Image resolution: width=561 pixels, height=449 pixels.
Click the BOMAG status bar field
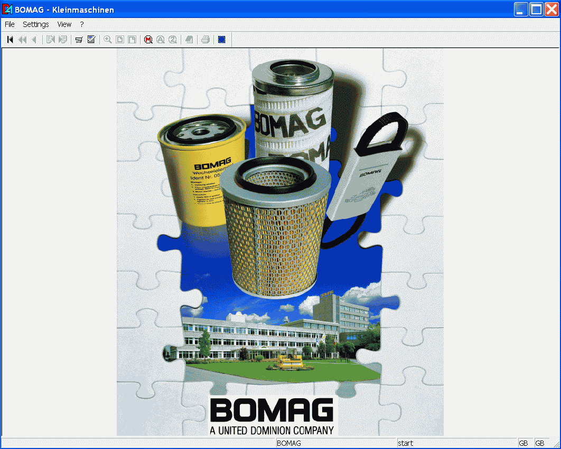tap(336, 443)
